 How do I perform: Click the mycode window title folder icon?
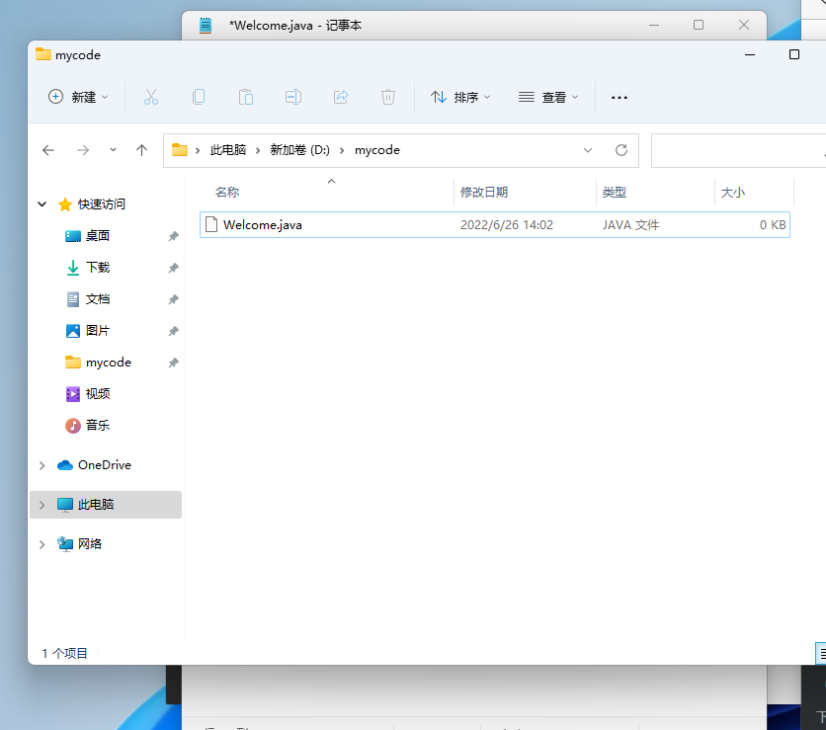[x=43, y=54]
